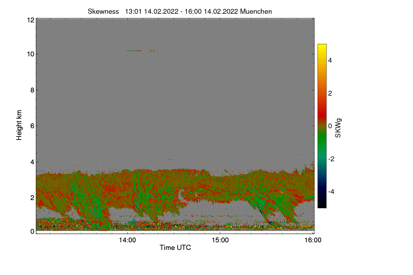Click the 6 km height tick label

[32, 126]
